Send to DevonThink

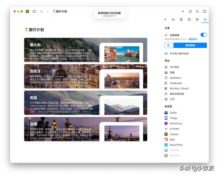click(x=173, y=145)
